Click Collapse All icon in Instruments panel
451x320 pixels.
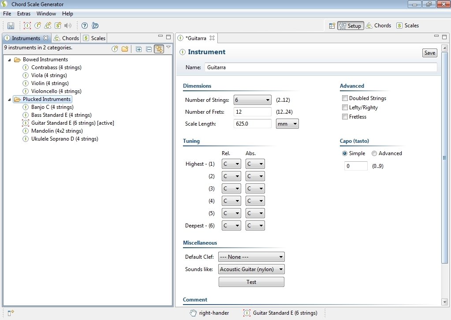click(x=149, y=49)
